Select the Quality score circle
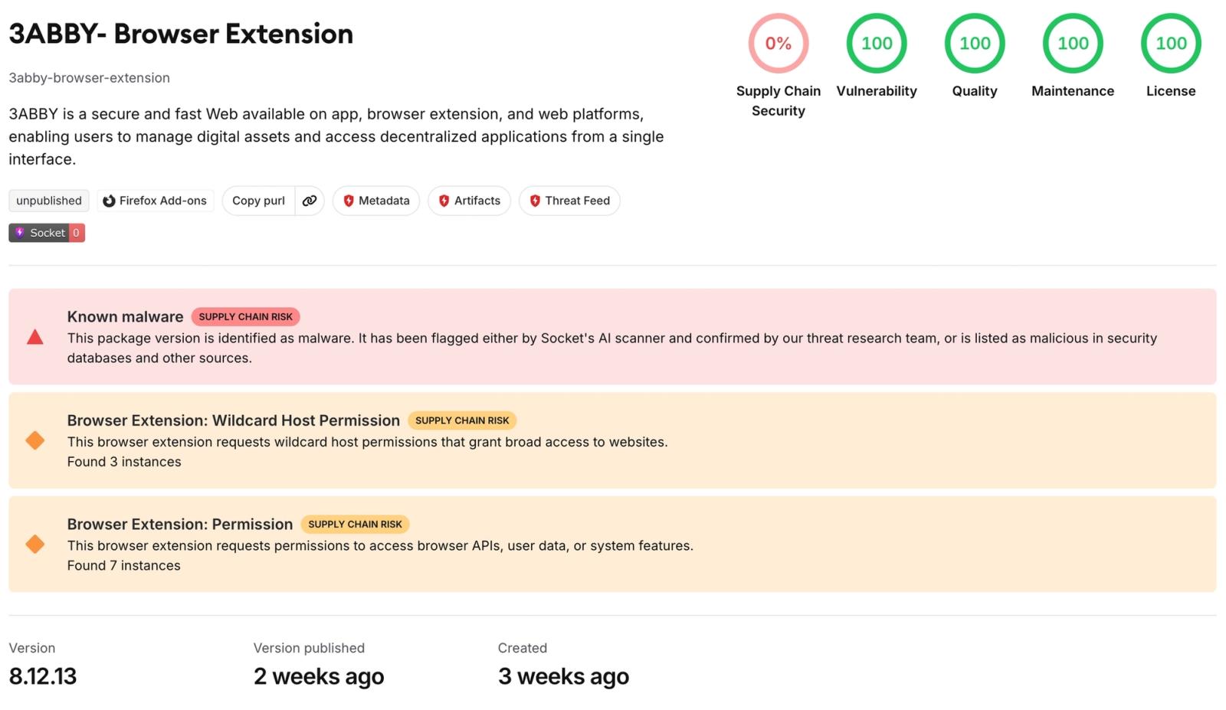The width and height of the screenshot is (1226, 710). pyautogui.click(x=975, y=44)
